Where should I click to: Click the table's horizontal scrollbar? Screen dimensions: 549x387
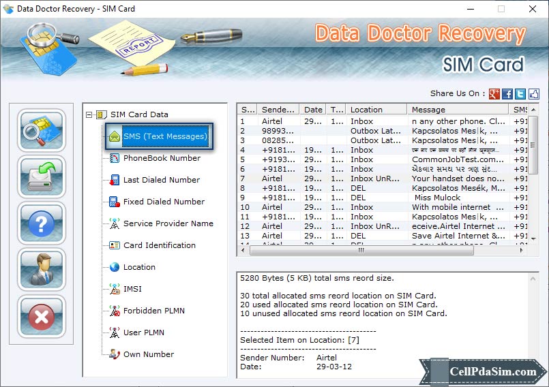coord(361,250)
